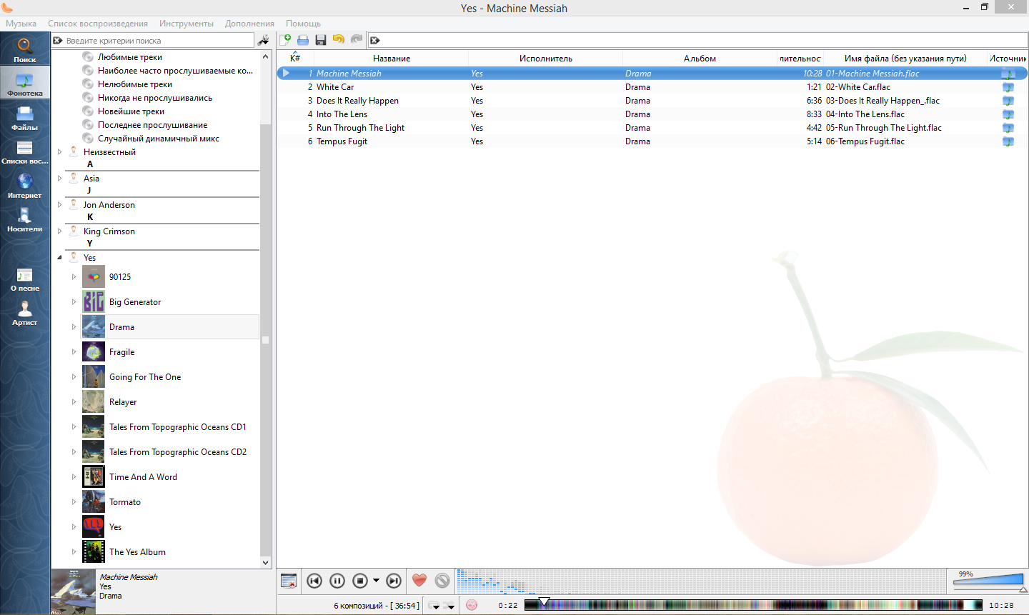This screenshot has width=1029, height=615.
Task: Click the source icon for Tempus Fugit
Action: 1008,141
